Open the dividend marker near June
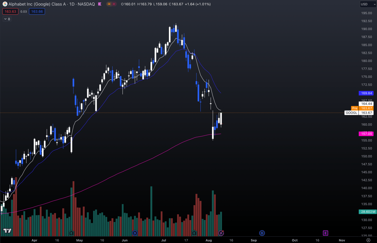The width and height of the screenshot is (377, 243). (x=135, y=233)
